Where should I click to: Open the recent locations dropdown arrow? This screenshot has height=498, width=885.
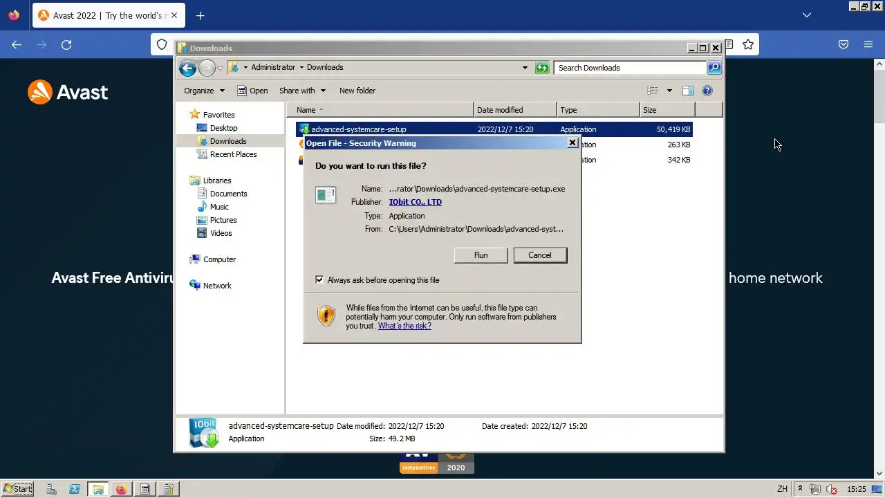click(220, 68)
